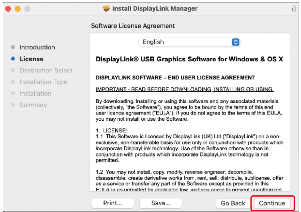Select the Installation Type step

point(43,82)
